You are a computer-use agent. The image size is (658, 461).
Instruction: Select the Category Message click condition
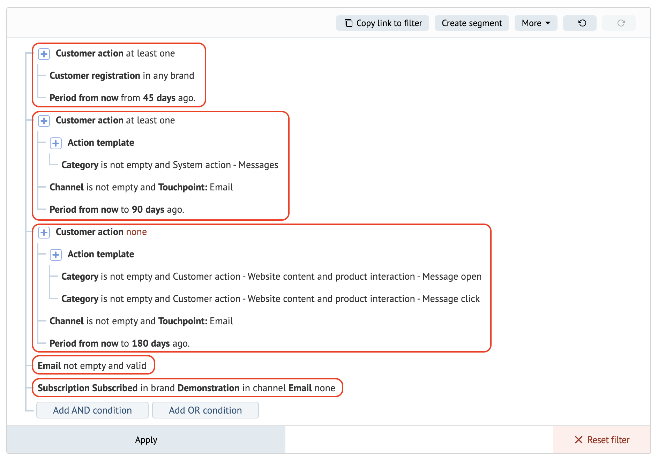click(x=270, y=299)
